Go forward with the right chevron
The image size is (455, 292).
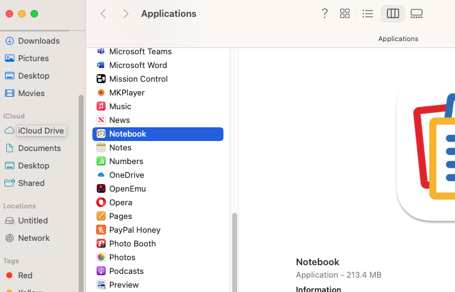(x=125, y=14)
